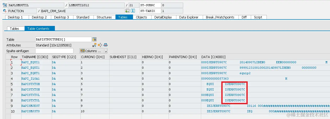Click the SAPLSMOUTIL program field
This screenshot has height=119, width=330.
[36, 5]
